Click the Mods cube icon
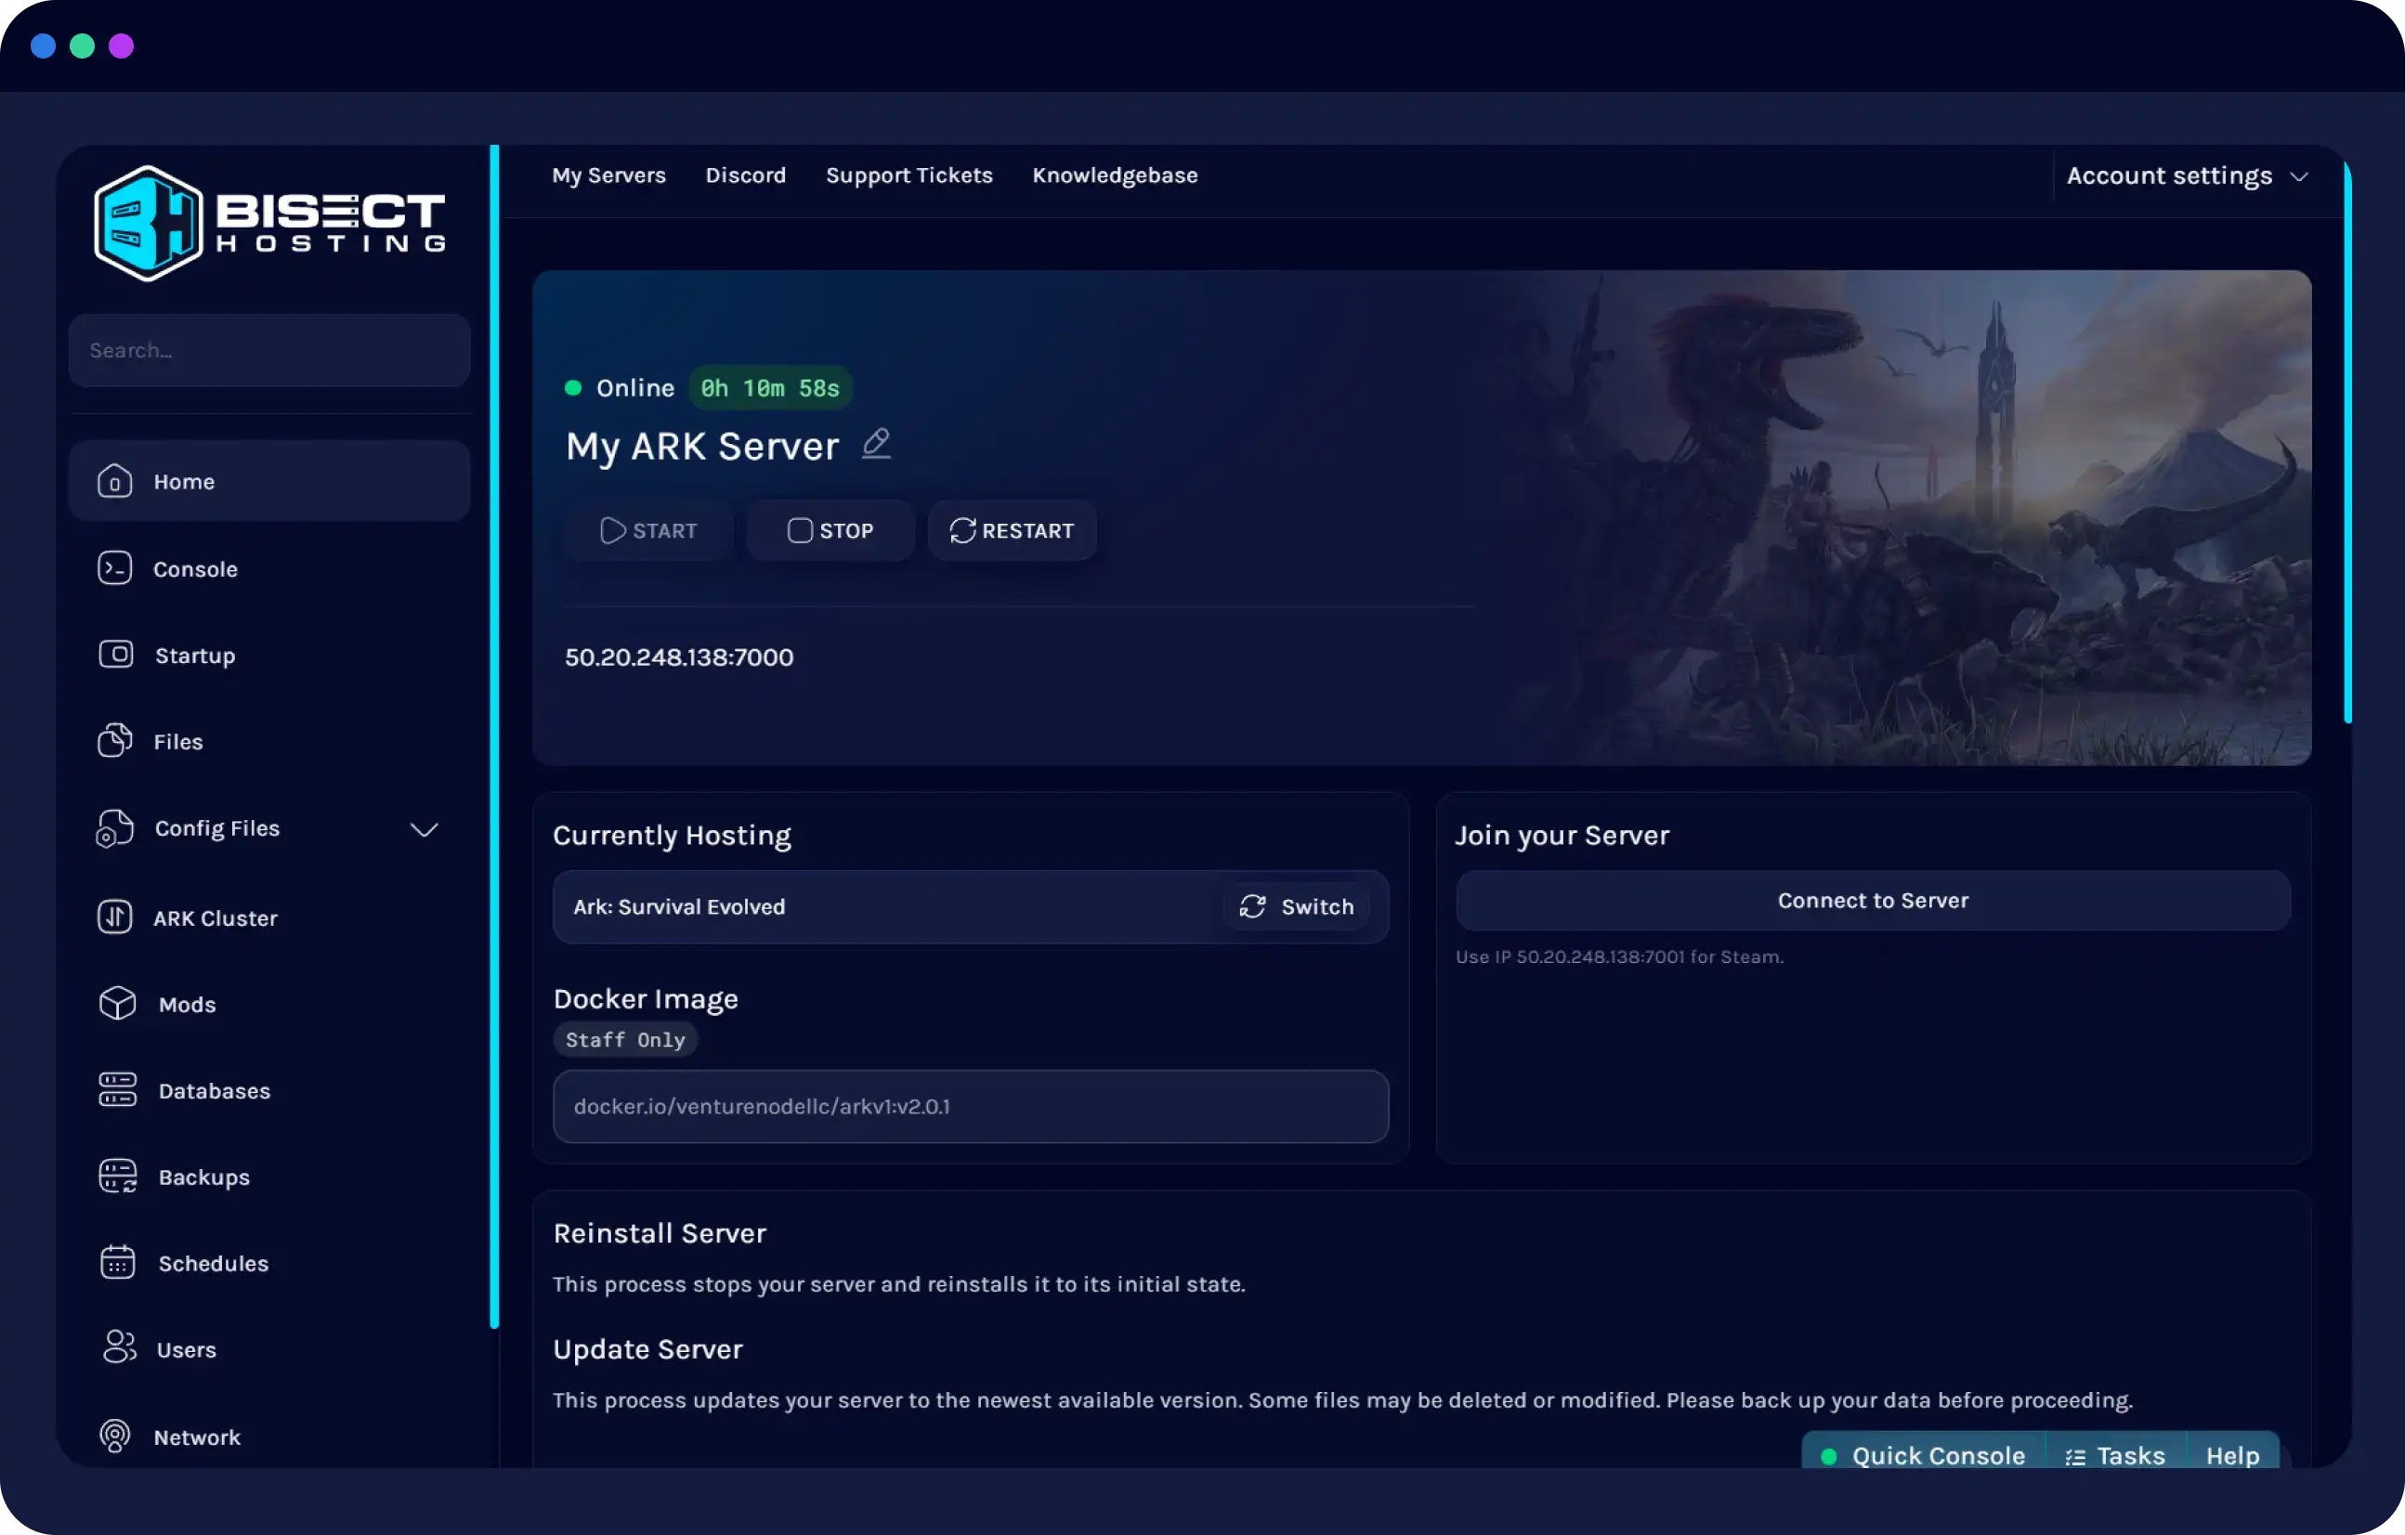Image resolution: width=2405 pixels, height=1535 pixels. coord(117,1004)
